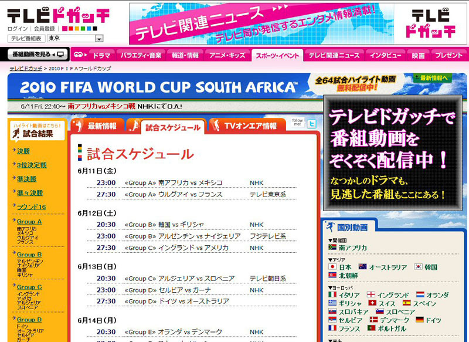Open the 決勝 results link
This screenshot has height=342, width=469.
click(x=23, y=151)
